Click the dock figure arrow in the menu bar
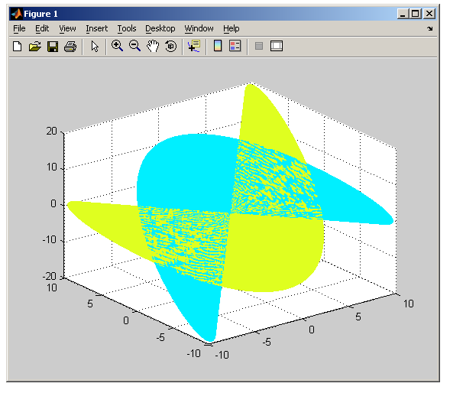Image resolution: width=450 pixels, height=393 pixels. (429, 28)
